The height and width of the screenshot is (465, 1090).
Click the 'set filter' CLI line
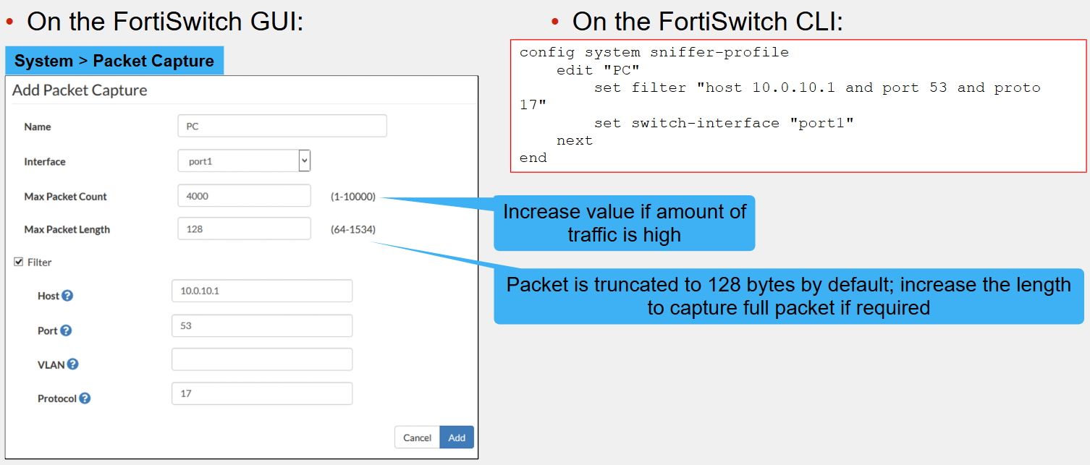tap(780, 96)
